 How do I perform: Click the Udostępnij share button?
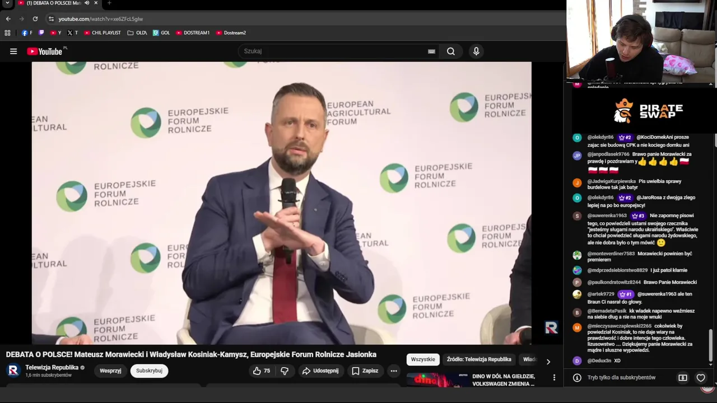pos(320,371)
